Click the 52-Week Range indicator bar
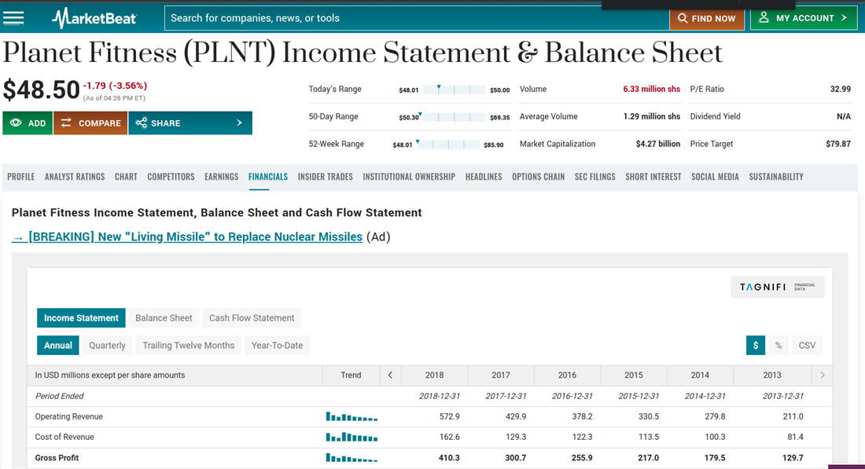The image size is (865, 469). coord(447,145)
